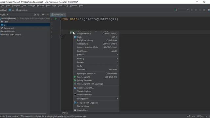Screen dimensions: 210x118
Task: Open the Navigate menu
Action: tap(16, 6)
